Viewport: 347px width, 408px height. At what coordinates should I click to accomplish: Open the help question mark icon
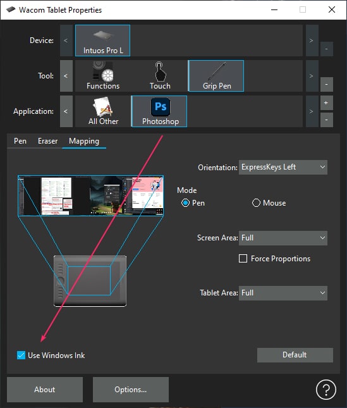tap(326, 390)
